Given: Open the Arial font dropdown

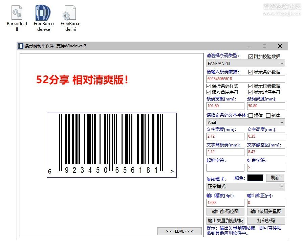Looking at the screenshot, I should (246, 122).
